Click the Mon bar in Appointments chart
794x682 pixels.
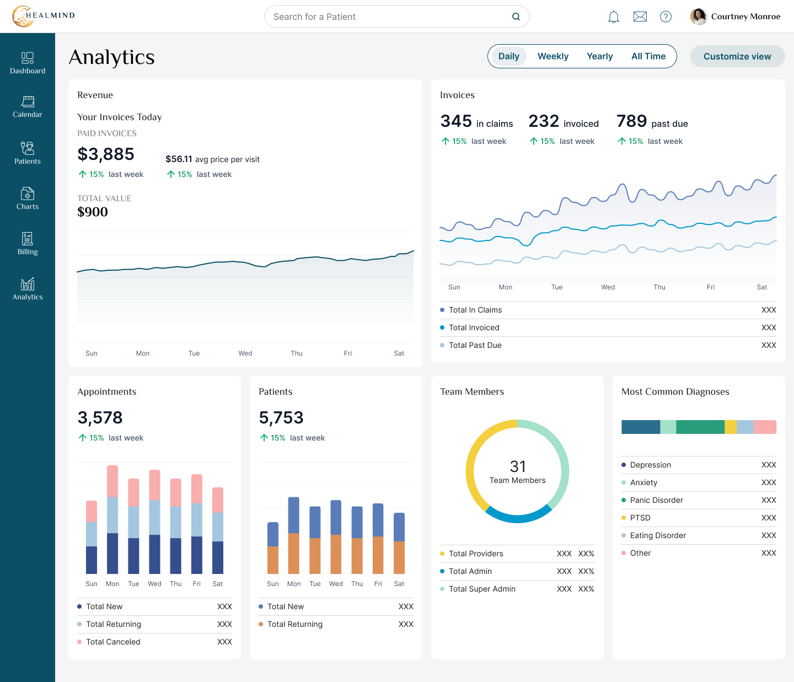(112, 520)
